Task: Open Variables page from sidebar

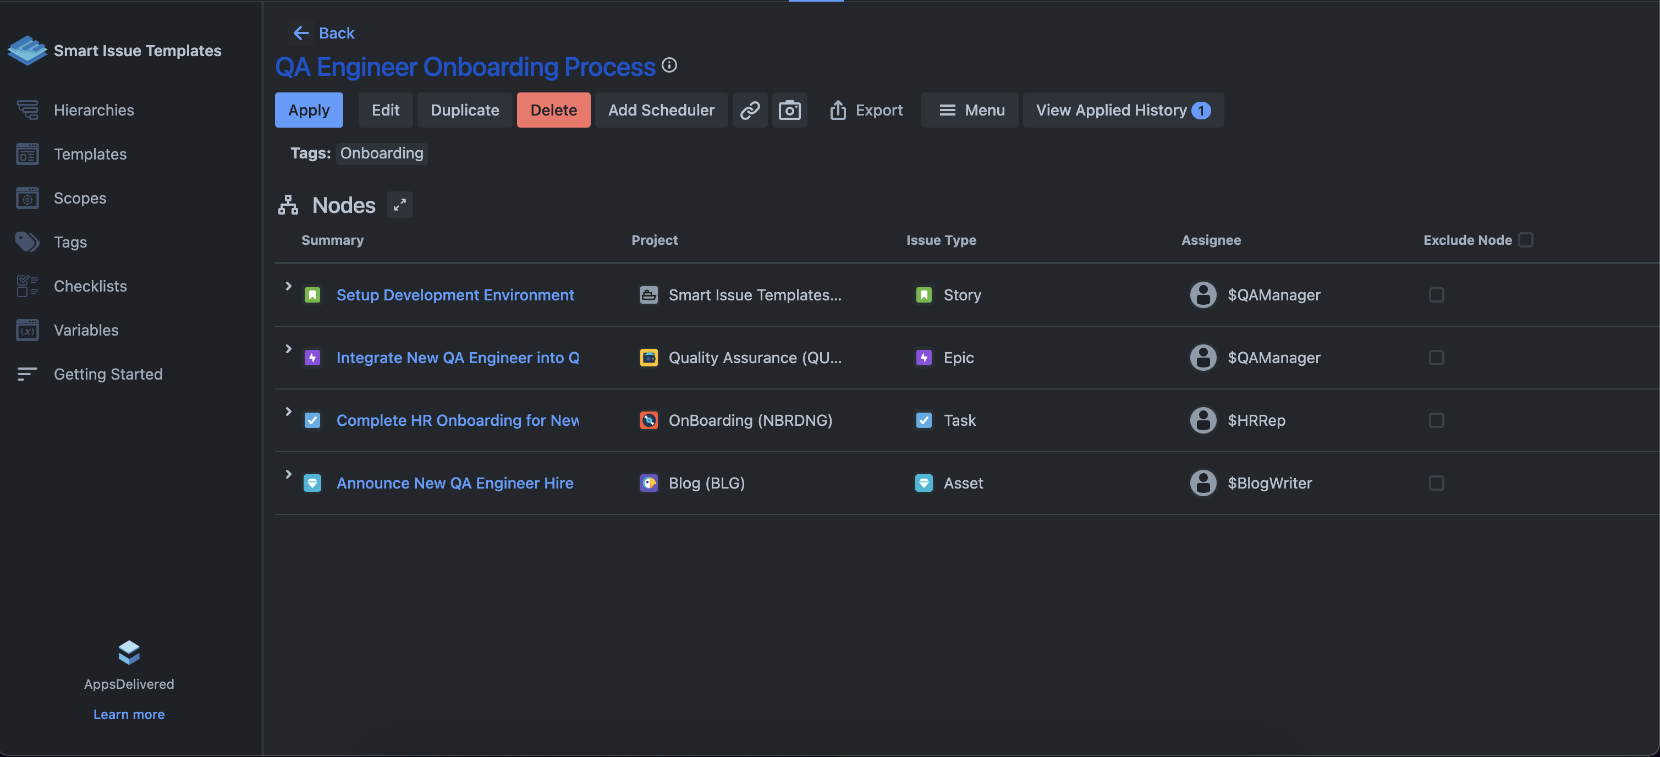Action: pos(86,330)
